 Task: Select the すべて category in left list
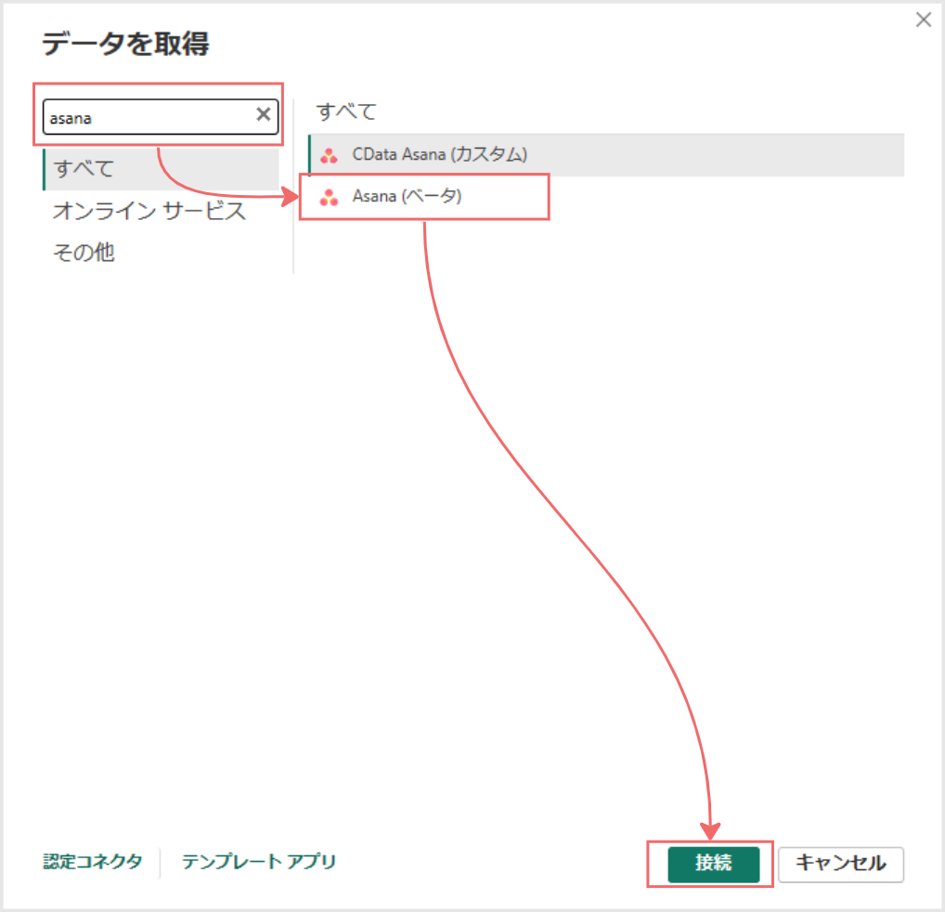(x=161, y=169)
